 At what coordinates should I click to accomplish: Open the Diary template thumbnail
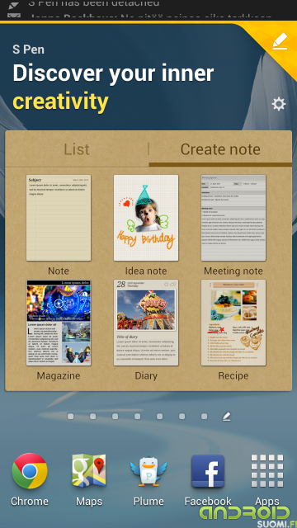[x=146, y=323]
